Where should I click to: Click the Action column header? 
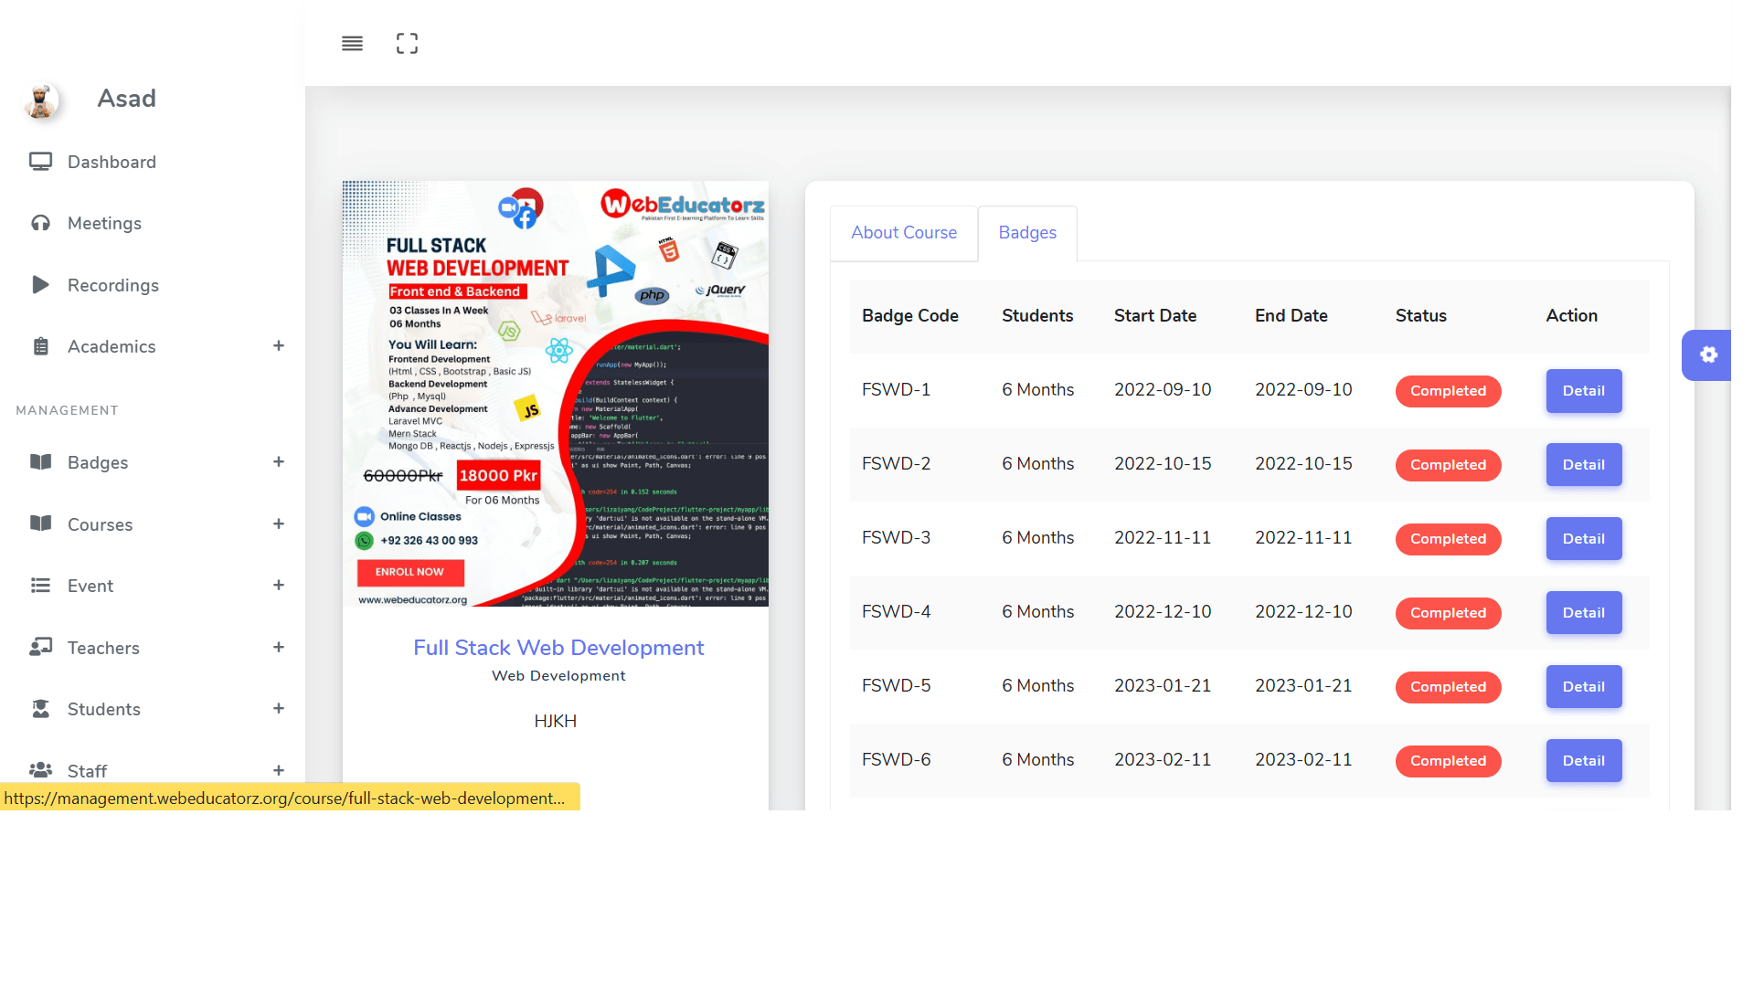point(1572,316)
